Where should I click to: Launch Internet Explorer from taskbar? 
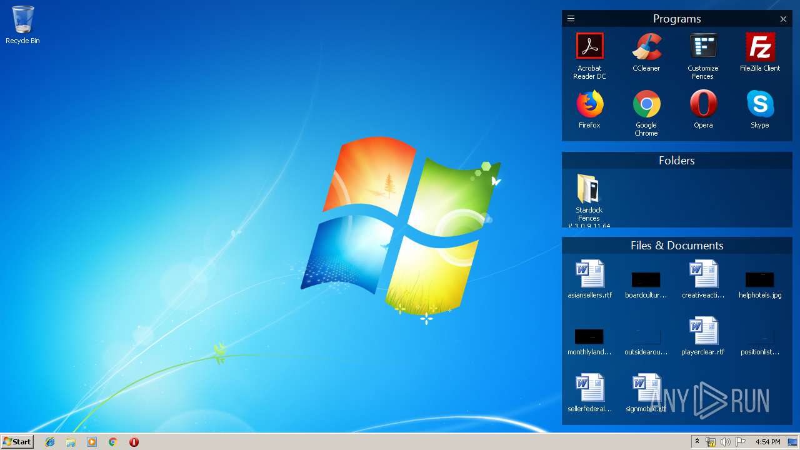pos(50,442)
